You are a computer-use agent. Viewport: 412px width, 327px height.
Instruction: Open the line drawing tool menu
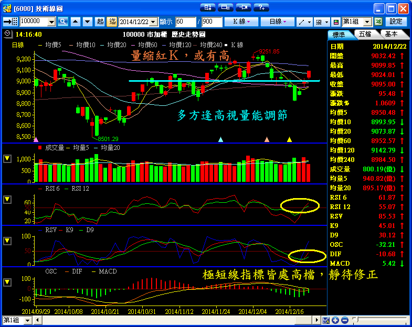[x=304, y=21]
